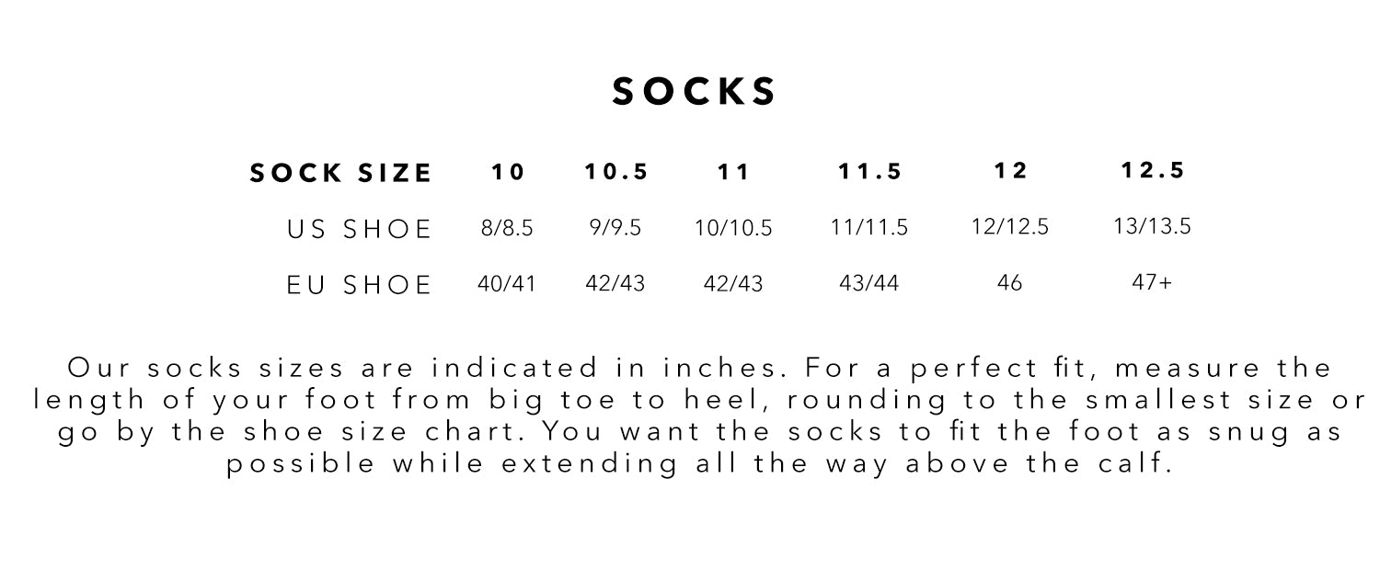1380x570 pixels.
Task: Click the sock sizing instructions paragraph
Action: pos(698,416)
